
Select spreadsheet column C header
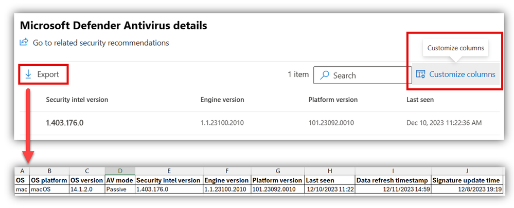(87, 171)
